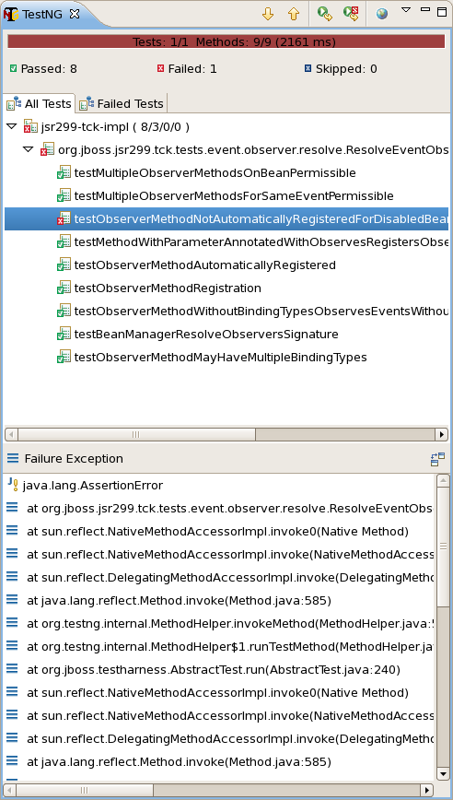Viewport: 453px width, 800px height.
Task: Open the view menu dropdown triangle
Action: (406, 10)
